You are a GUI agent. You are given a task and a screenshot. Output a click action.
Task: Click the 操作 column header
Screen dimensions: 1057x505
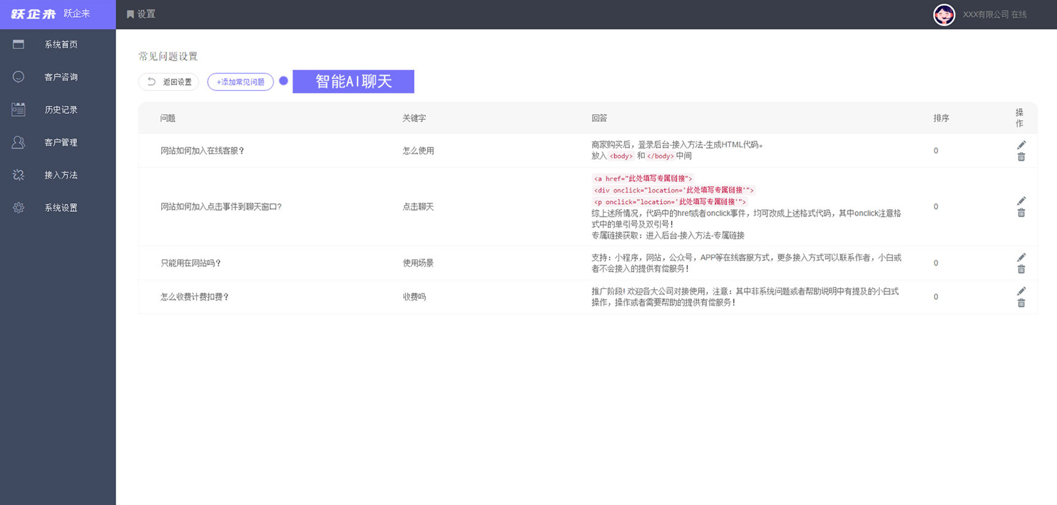(1019, 118)
